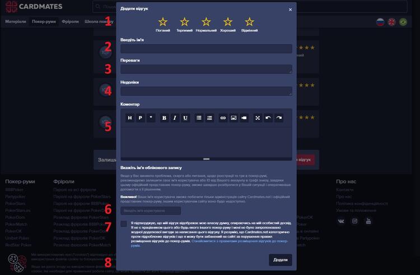Viewport: 420px width, 275px height.
Task: Add a blockquote in the editor
Action: click(151, 118)
